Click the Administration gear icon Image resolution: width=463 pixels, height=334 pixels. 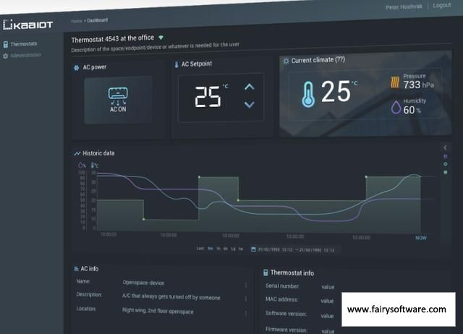click(5, 56)
